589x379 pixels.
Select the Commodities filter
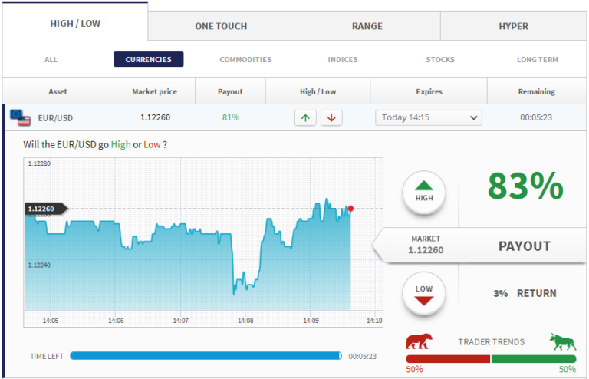coord(245,59)
